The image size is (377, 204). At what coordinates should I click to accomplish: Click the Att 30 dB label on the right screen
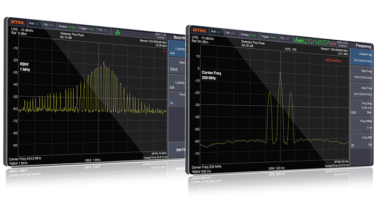pyautogui.click(x=247, y=45)
